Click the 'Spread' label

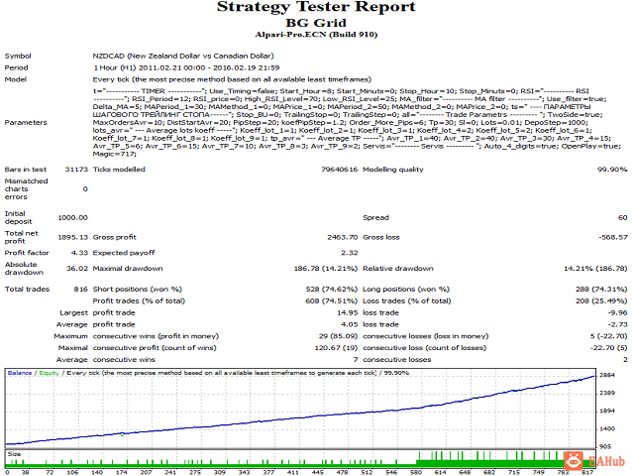pos(376,217)
